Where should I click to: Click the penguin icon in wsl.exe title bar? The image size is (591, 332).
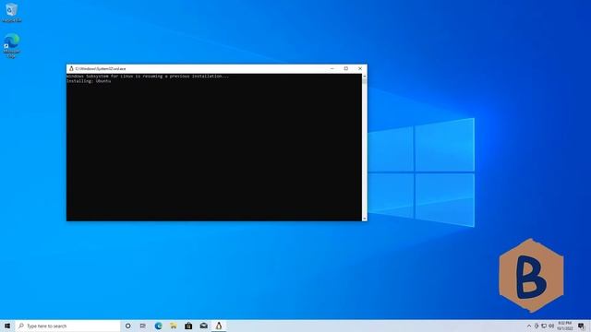(71, 68)
